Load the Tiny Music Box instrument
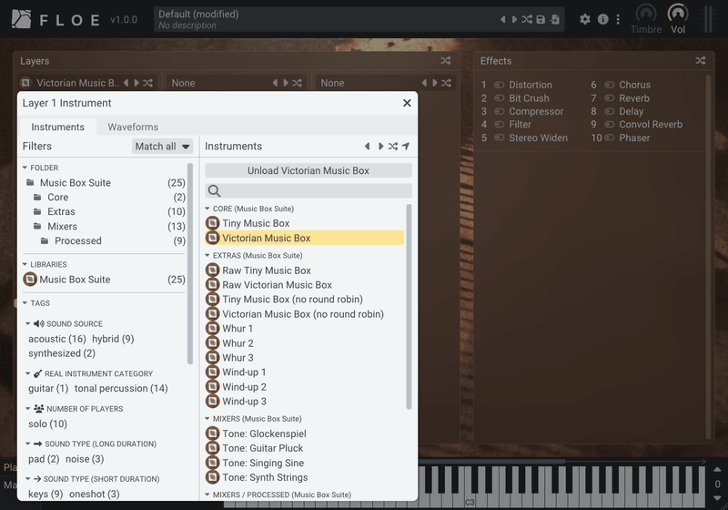The image size is (728, 510). (x=305, y=223)
